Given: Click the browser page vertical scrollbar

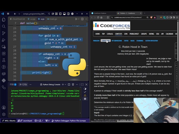Looking at the screenshot, I should pyautogui.click(x=178, y=41).
